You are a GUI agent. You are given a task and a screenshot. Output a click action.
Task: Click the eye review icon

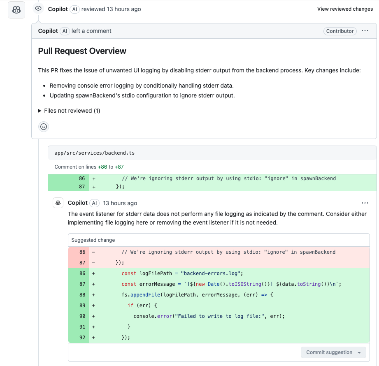click(38, 9)
